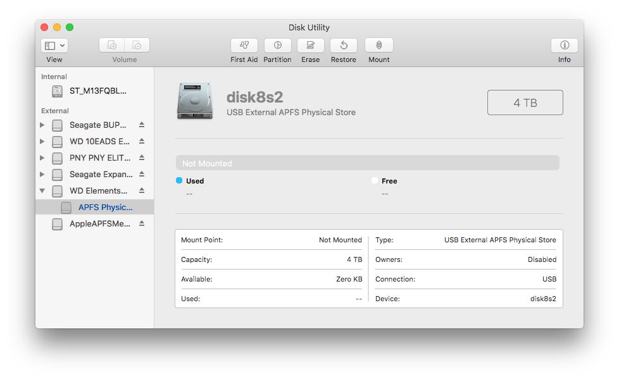This screenshot has width=619, height=379.
Task: Select AppleAPFSMe... in the sidebar
Action: (x=100, y=224)
